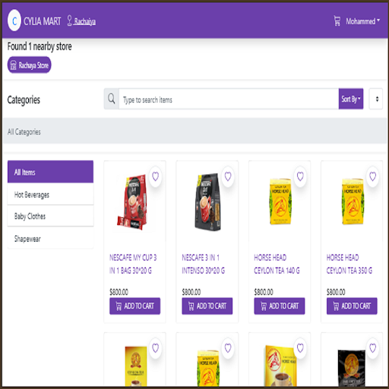This screenshot has width=389, height=389.
Task: Open Horse Head Ceylon Tea 140 G image
Action: pos(280,201)
